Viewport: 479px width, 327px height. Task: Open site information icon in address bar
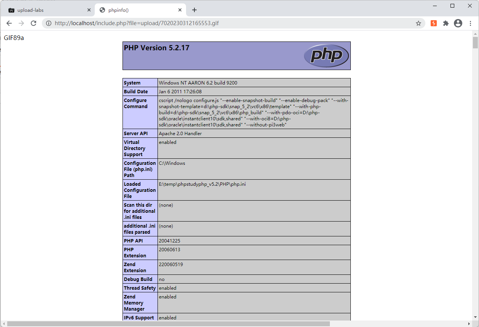pyautogui.click(x=49, y=23)
